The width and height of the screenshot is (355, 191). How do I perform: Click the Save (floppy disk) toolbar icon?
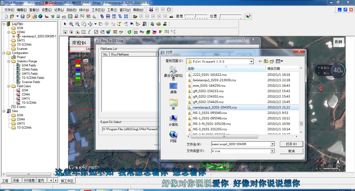click(23, 16)
